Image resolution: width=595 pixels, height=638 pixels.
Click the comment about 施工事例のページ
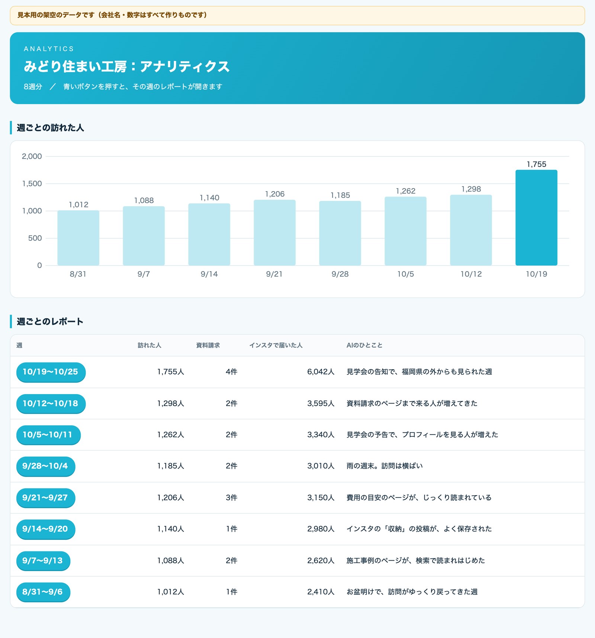(416, 560)
